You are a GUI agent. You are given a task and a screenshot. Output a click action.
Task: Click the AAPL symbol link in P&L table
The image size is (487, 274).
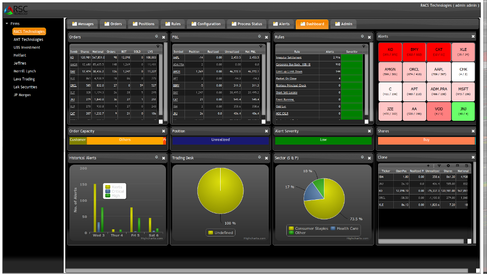(175, 58)
